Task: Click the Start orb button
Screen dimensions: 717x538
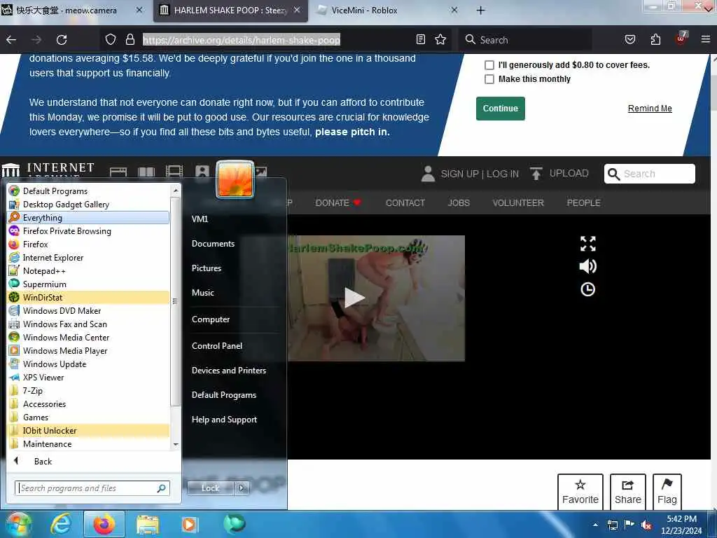Action: [18, 525]
